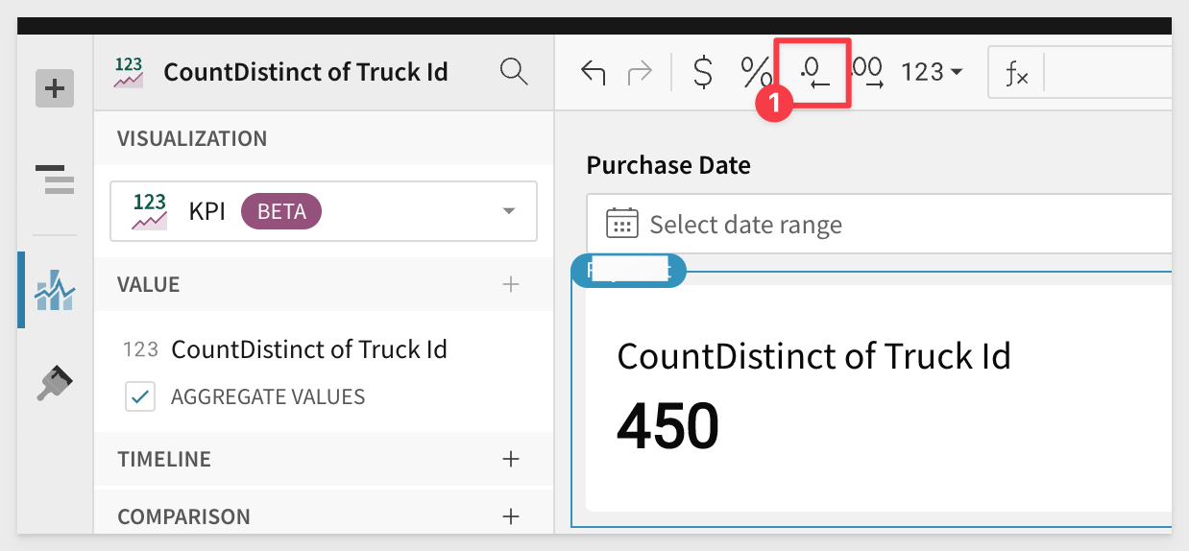Screen dimensions: 1189x551
Task: Uncheck the Aggregate Values checkbox
Action: click(x=140, y=396)
